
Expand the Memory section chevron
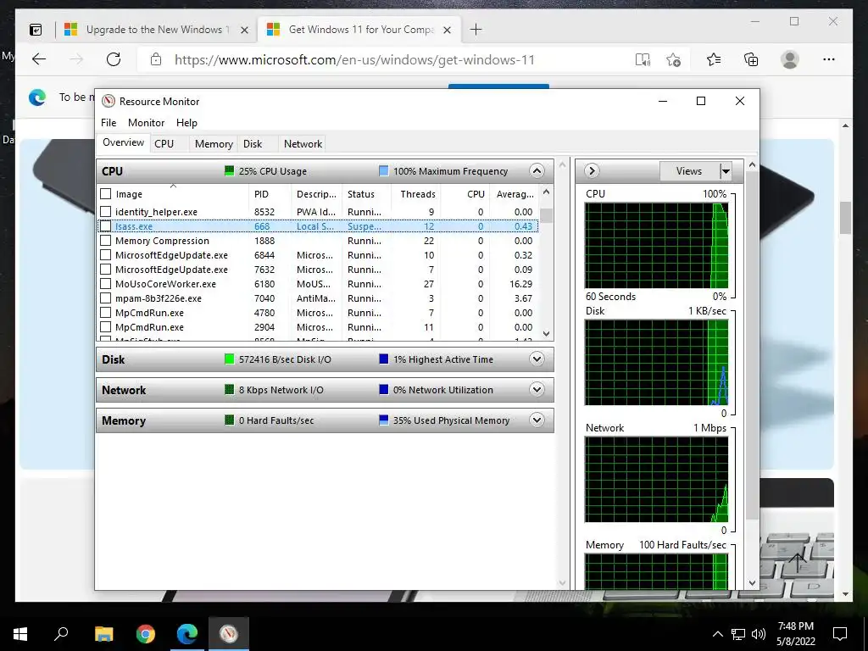coord(537,420)
